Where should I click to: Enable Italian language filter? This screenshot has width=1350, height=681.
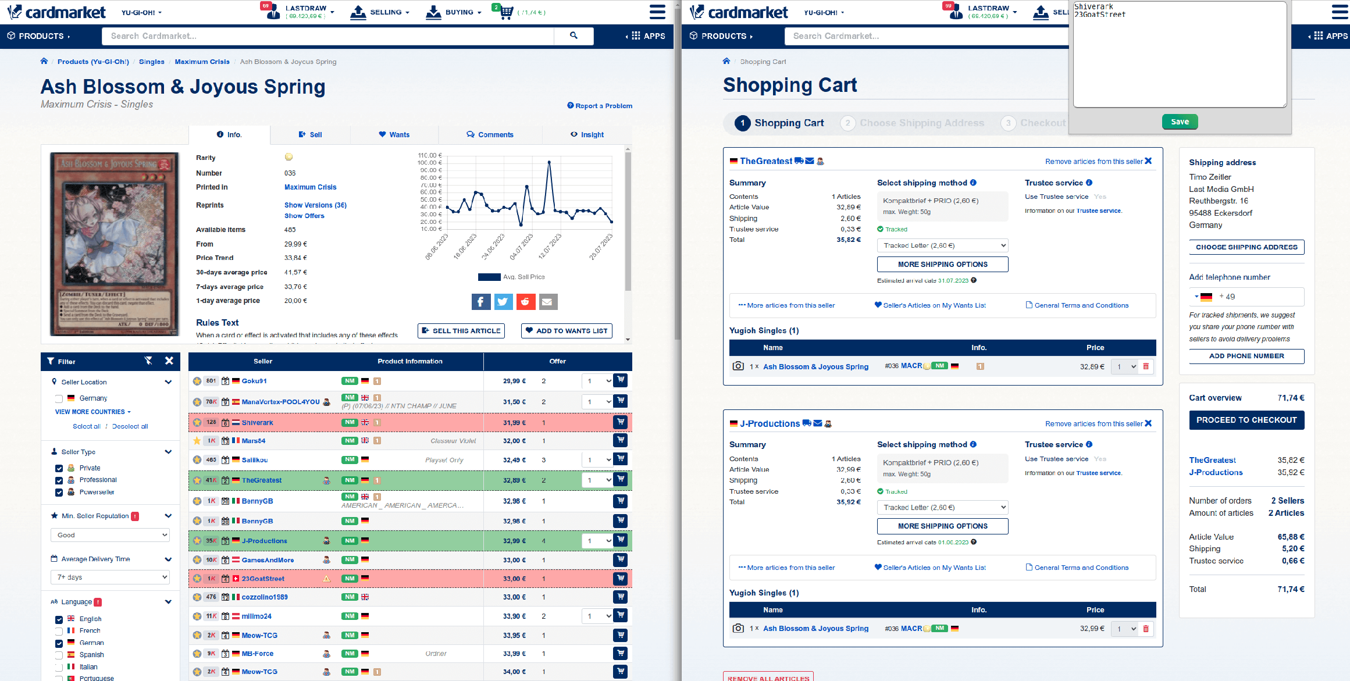point(59,667)
